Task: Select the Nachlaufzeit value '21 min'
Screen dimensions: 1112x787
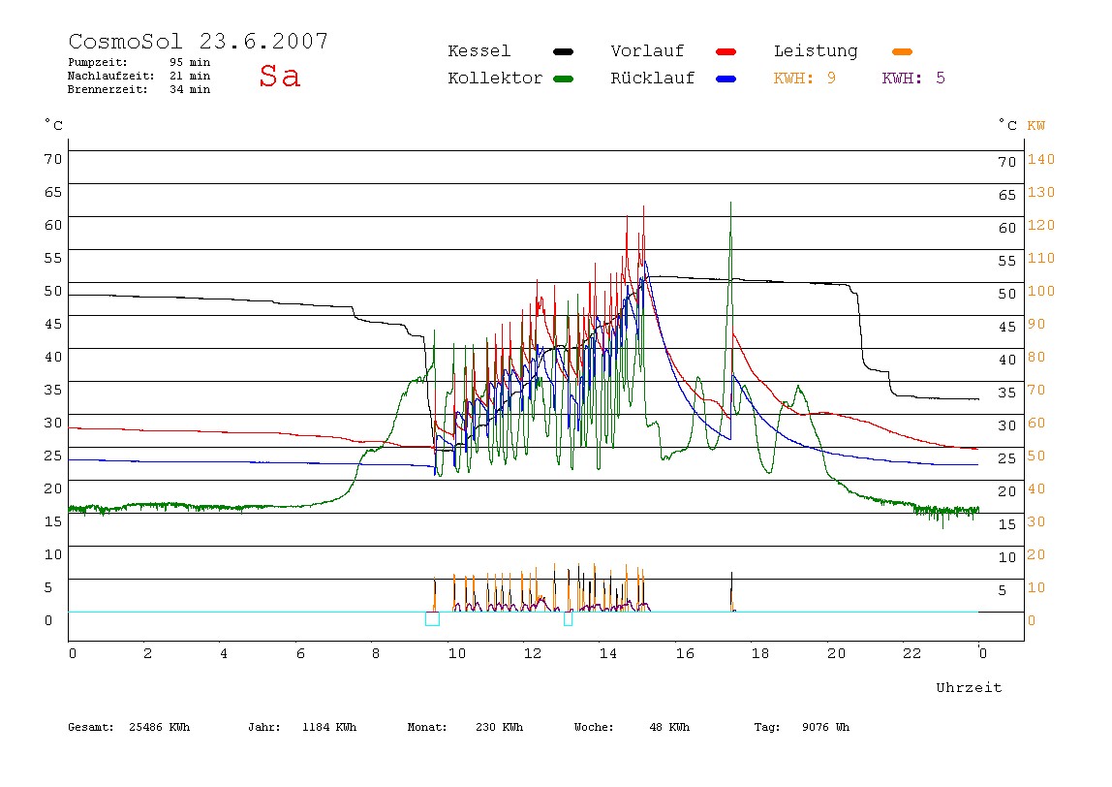Action: coord(190,76)
